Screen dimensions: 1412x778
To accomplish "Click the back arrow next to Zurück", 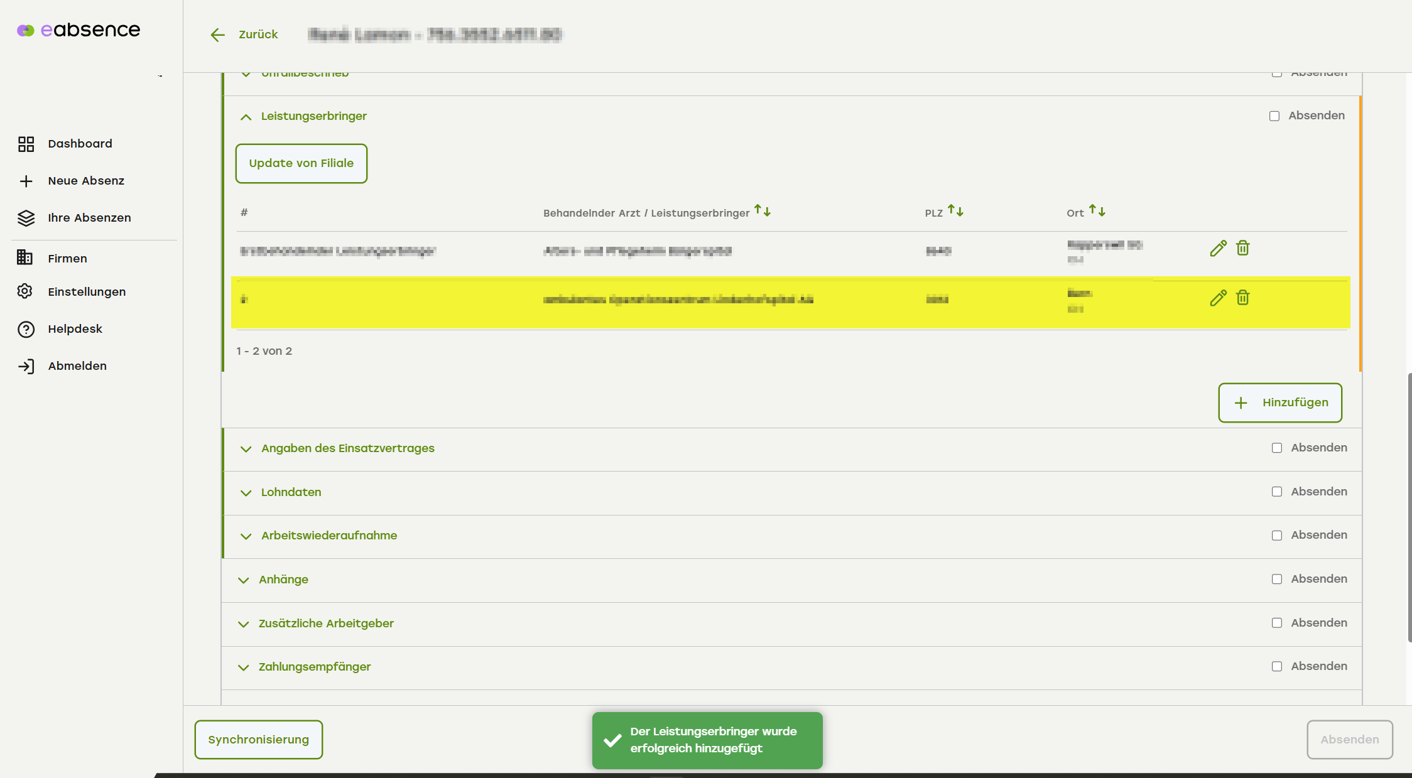I will pos(217,35).
